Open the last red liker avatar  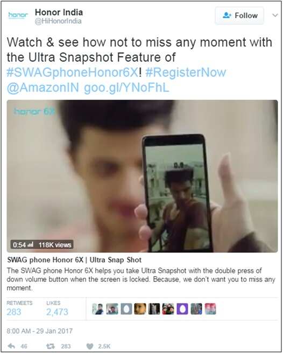pyautogui.click(x=210, y=309)
